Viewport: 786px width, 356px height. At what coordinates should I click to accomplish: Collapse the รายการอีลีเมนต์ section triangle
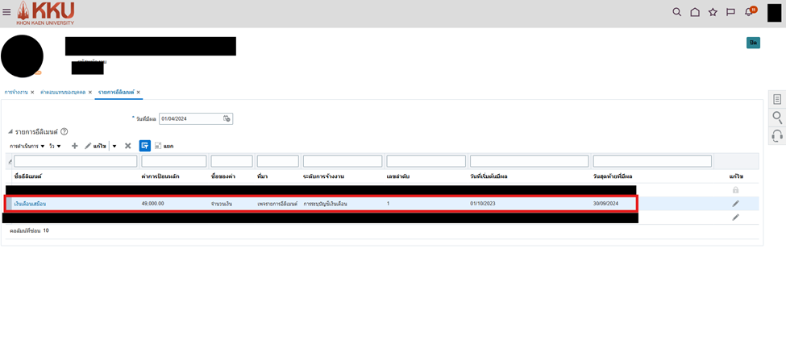click(x=10, y=131)
